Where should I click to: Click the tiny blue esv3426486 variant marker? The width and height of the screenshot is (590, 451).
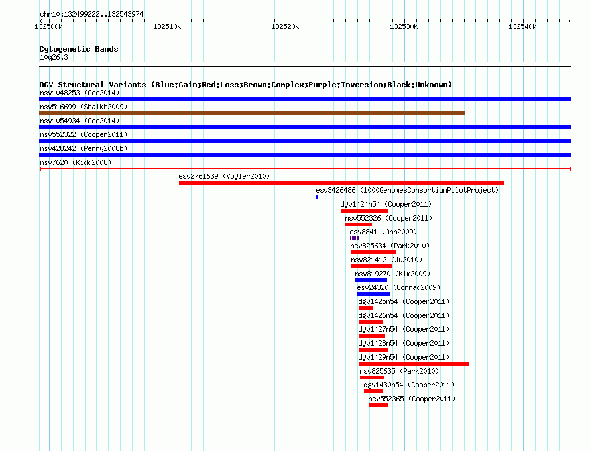point(317,197)
